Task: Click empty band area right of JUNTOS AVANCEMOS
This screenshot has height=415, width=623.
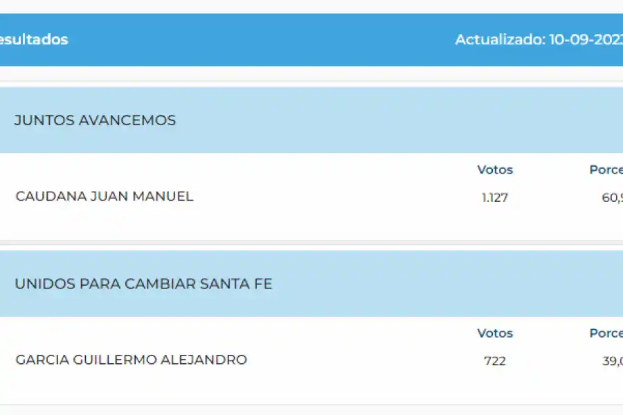Action: pos(395,120)
